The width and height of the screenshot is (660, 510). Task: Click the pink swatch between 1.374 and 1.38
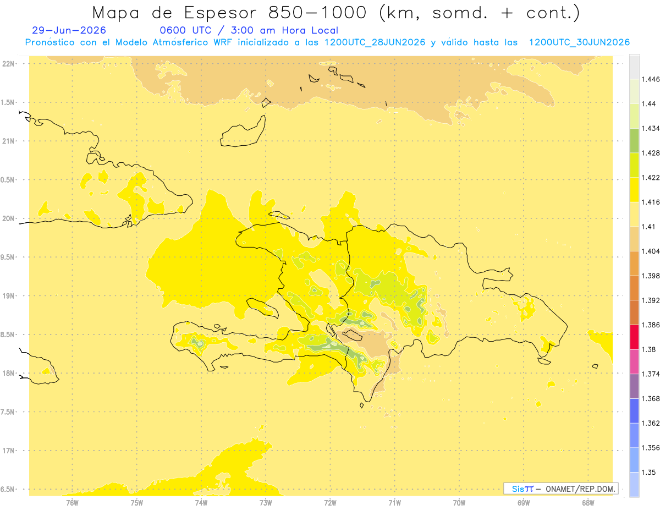pyautogui.click(x=634, y=361)
